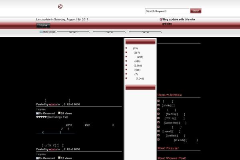Open the Home menu item
The height and width of the screenshot is (160, 240).
(43, 26)
